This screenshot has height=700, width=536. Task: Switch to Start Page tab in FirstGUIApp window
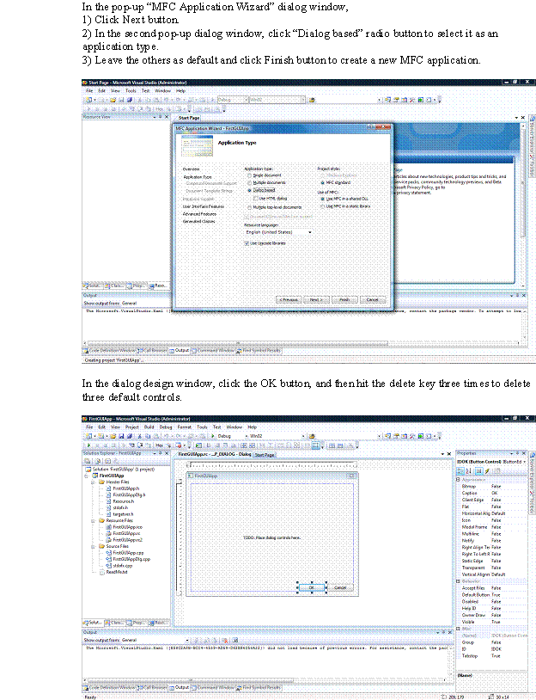tap(265, 454)
